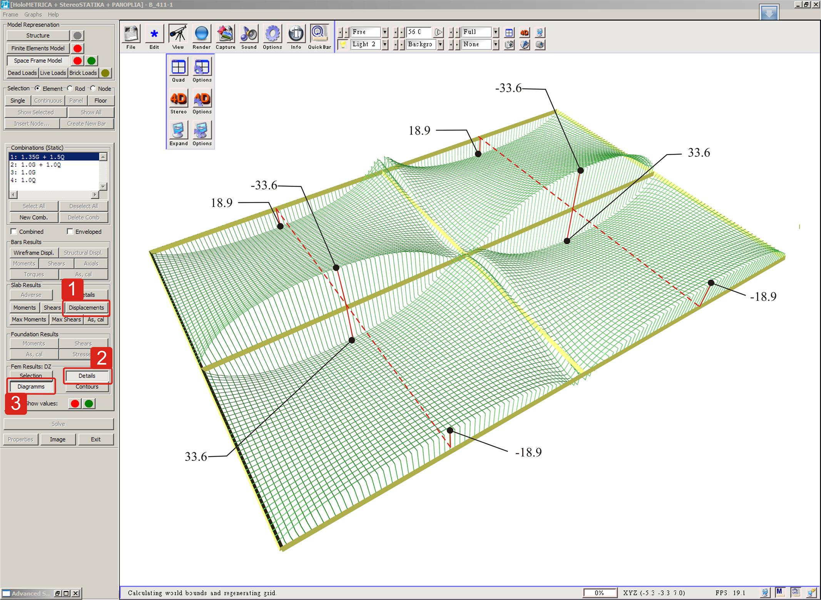Select the Node selection radio button
The height and width of the screenshot is (600, 821).
[x=93, y=88]
